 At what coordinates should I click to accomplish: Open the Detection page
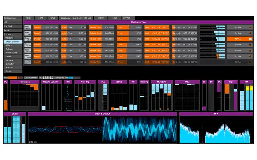tap(13, 64)
